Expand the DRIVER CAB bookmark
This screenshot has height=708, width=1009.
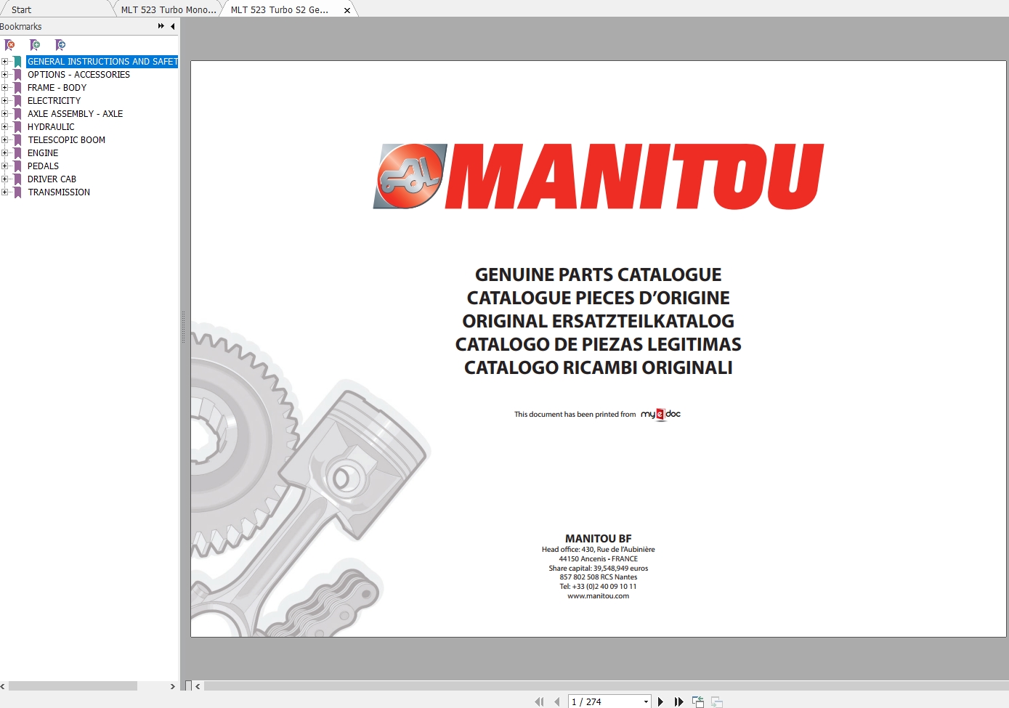point(4,179)
